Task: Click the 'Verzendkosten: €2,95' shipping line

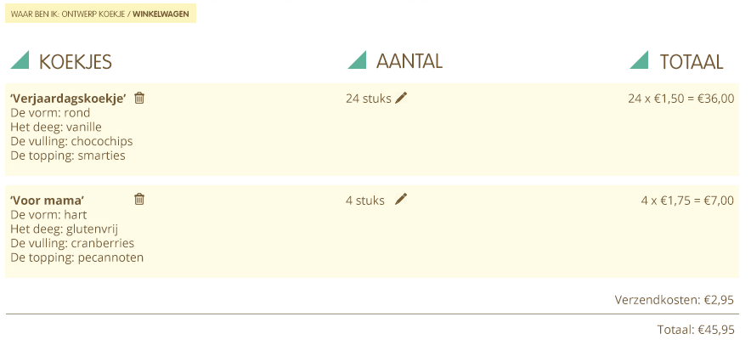Action: 674,300
